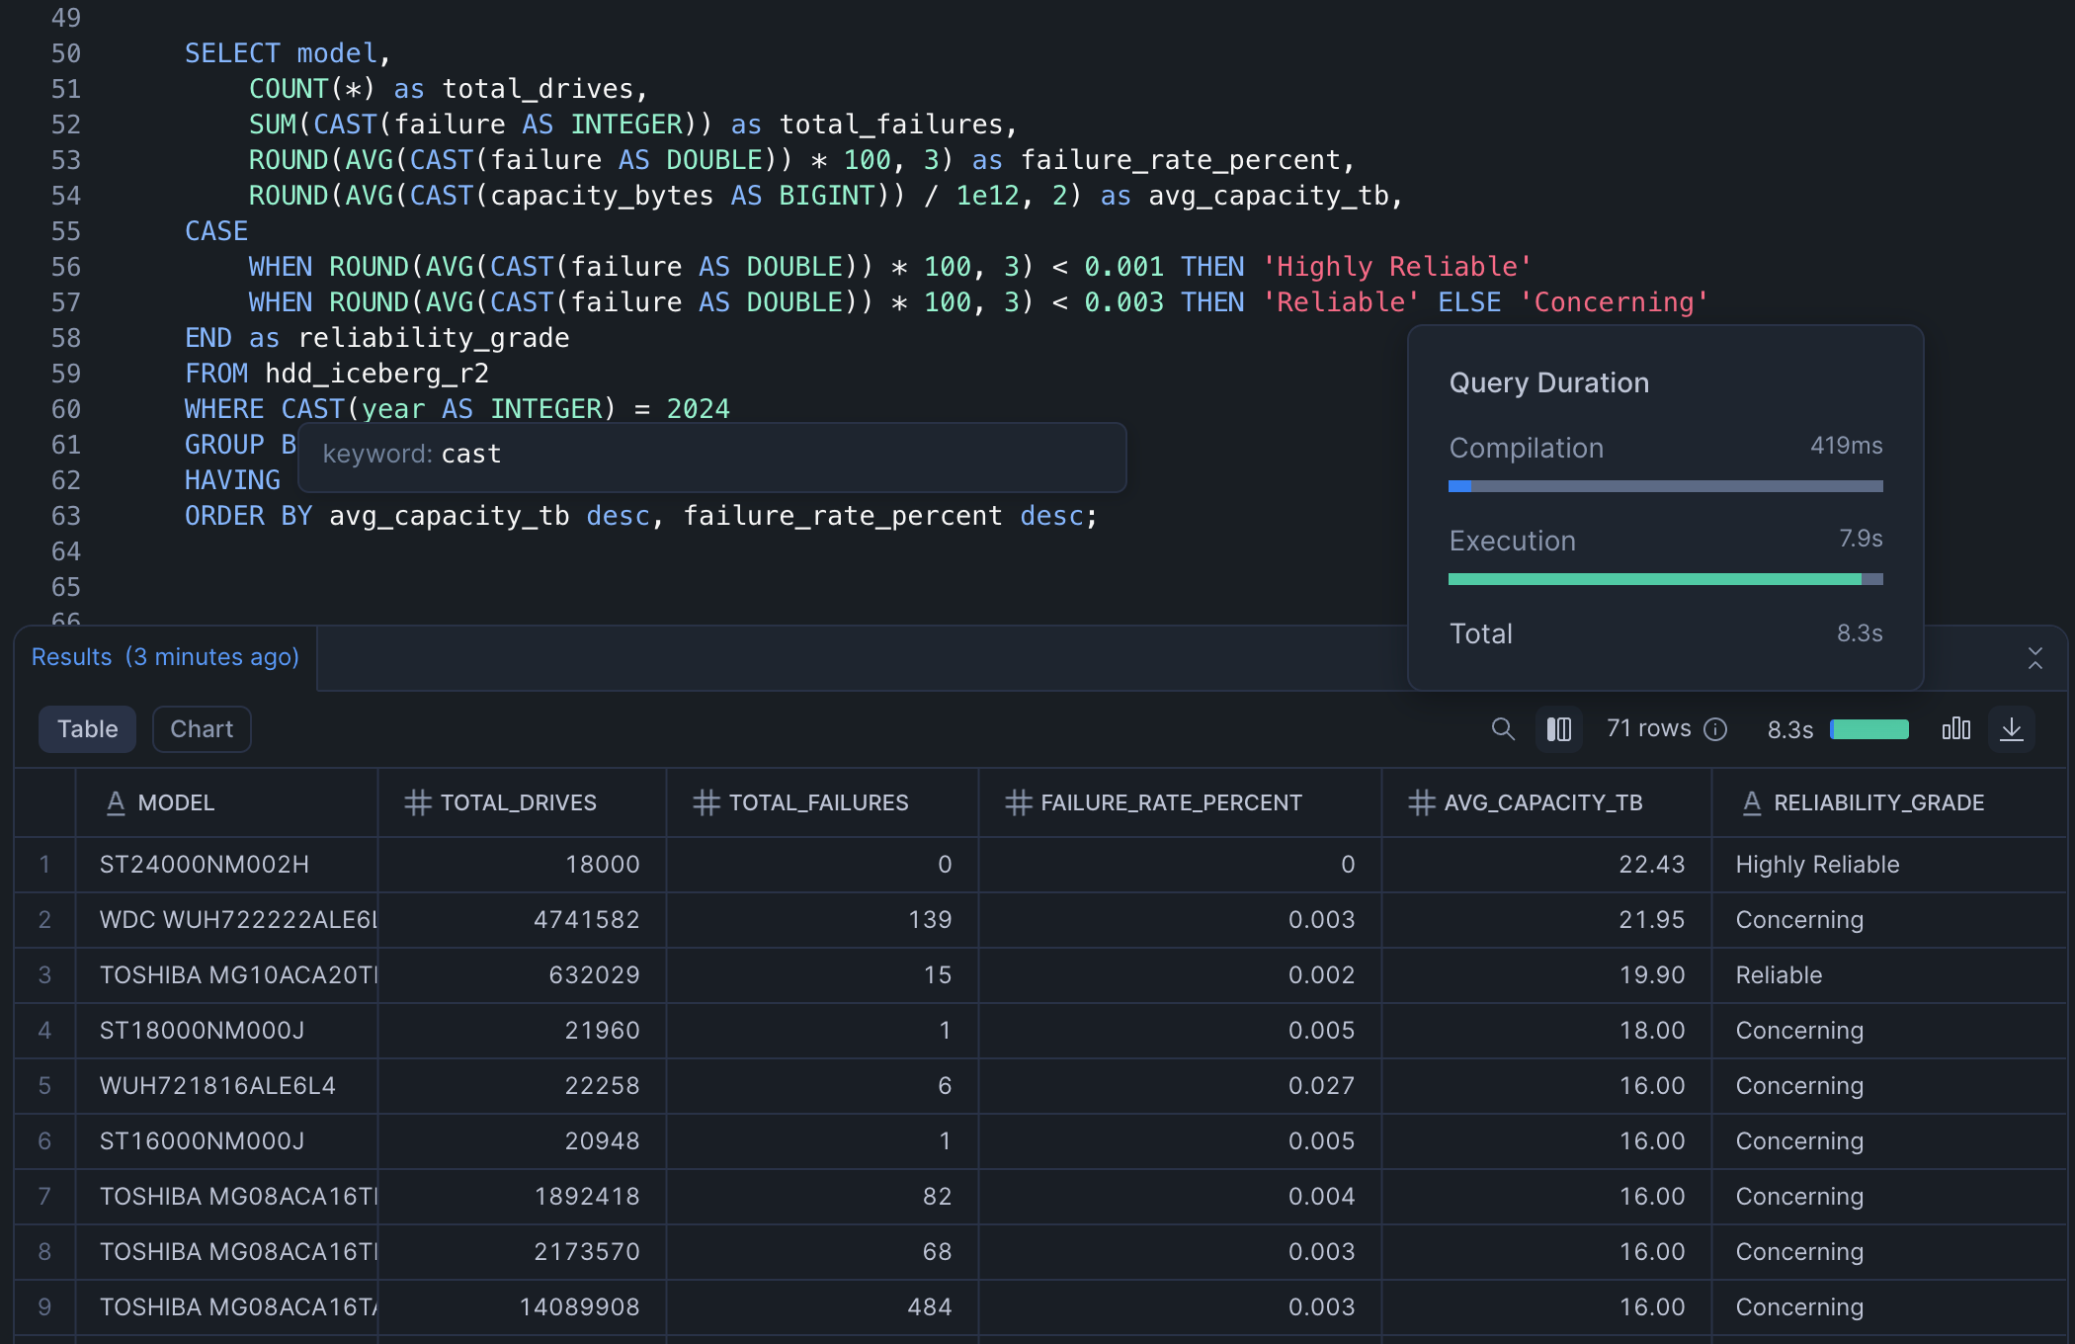Screen dimensions: 2075x1344
Task: Click the FAILURE_RATE_PERCENT column header
Action: (x=1171, y=802)
